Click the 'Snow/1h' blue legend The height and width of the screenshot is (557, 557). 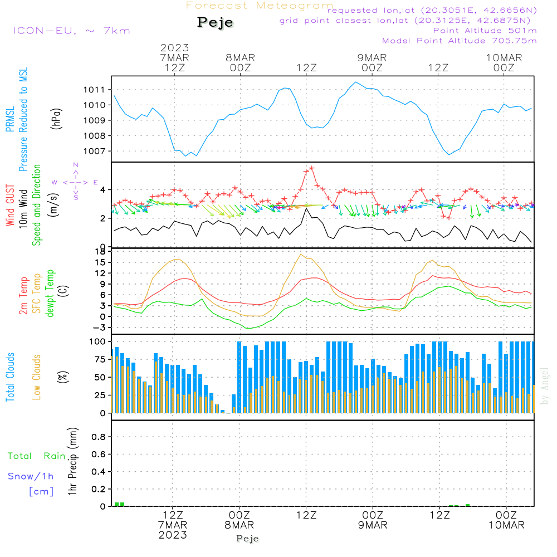[x=31, y=476]
